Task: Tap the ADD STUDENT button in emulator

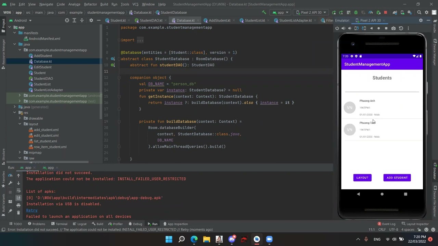Action: point(397,178)
